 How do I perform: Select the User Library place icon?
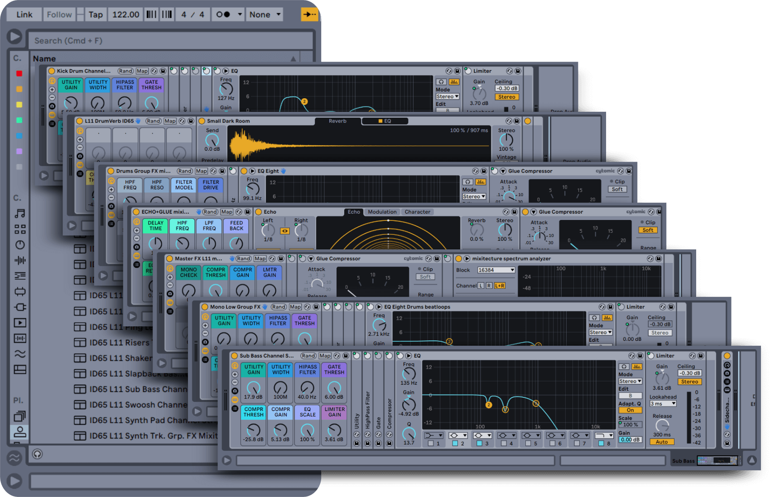click(20, 431)
